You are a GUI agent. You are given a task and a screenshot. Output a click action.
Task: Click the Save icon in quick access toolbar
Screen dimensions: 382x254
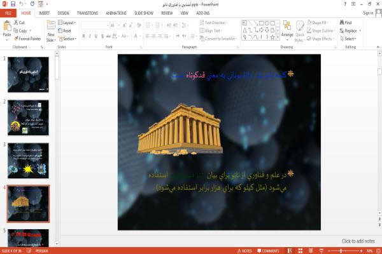(x=13, y=4)
